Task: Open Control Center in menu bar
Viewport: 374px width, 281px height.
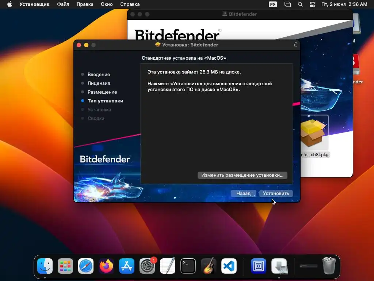Action: pos(312,4)
